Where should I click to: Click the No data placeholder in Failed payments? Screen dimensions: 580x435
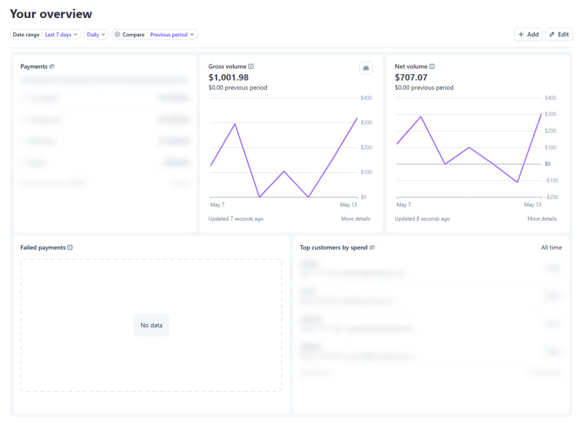click(151, 325)
